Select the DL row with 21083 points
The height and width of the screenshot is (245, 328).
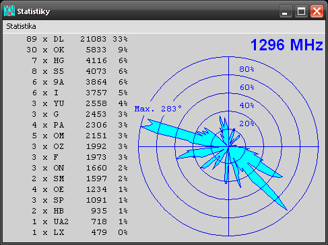click(77, 39)
